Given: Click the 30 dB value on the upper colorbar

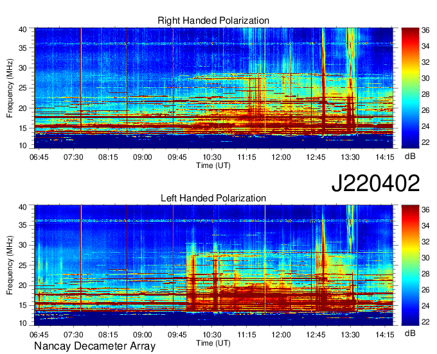Looking at the screenshot, I should tap(425, 78).
